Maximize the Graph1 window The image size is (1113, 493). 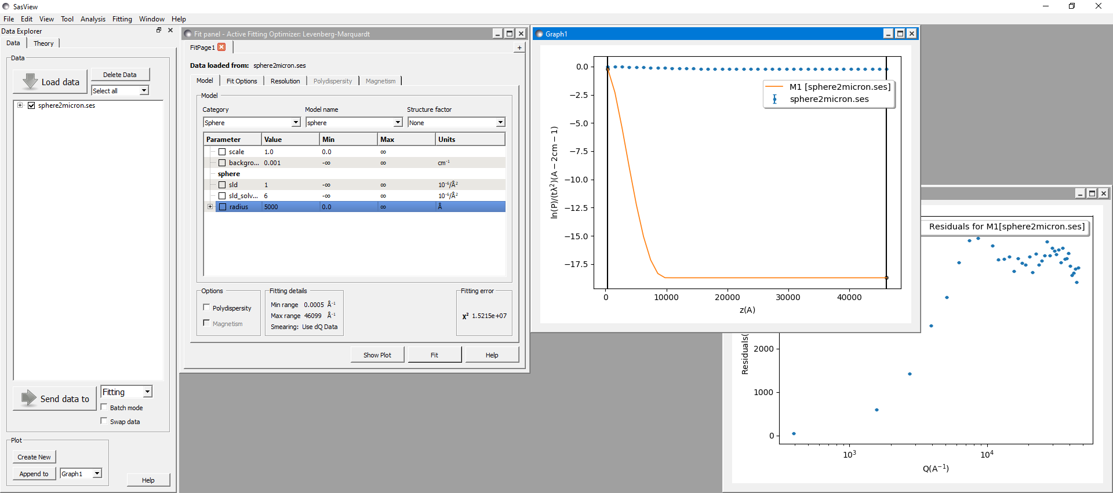coord(900,34)
